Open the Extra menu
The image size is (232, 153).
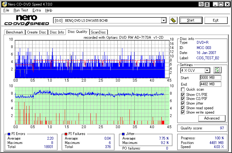coord(37,10)
